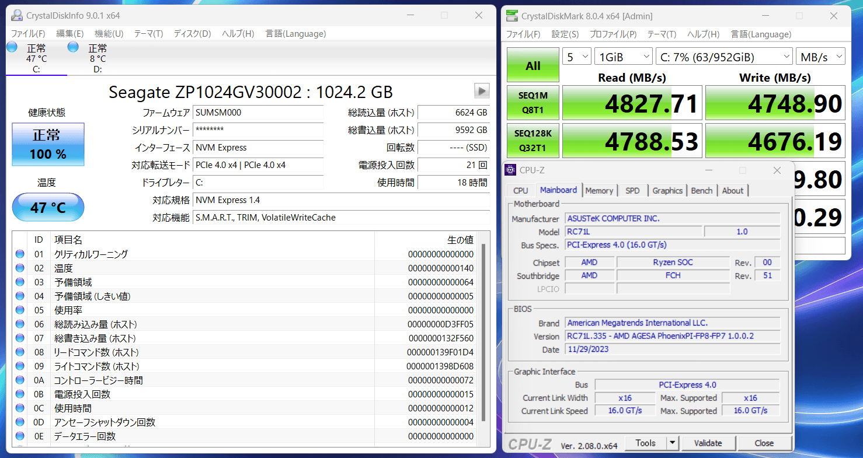Click the green All benchmark button
863x458 pixels.
click(x=533, y=65)
